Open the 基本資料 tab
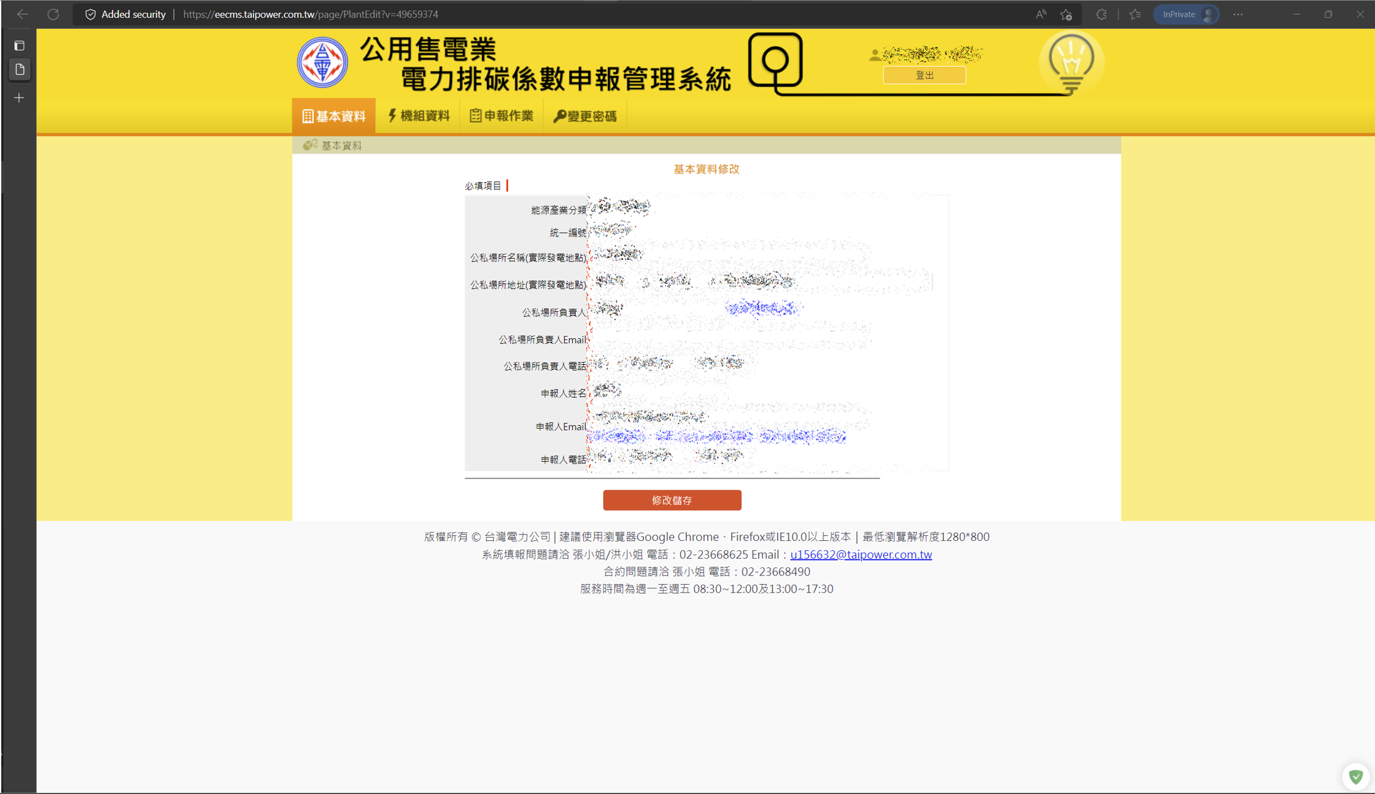The height and width of the screenshot is (794, 1375). (x=334, y=116)
